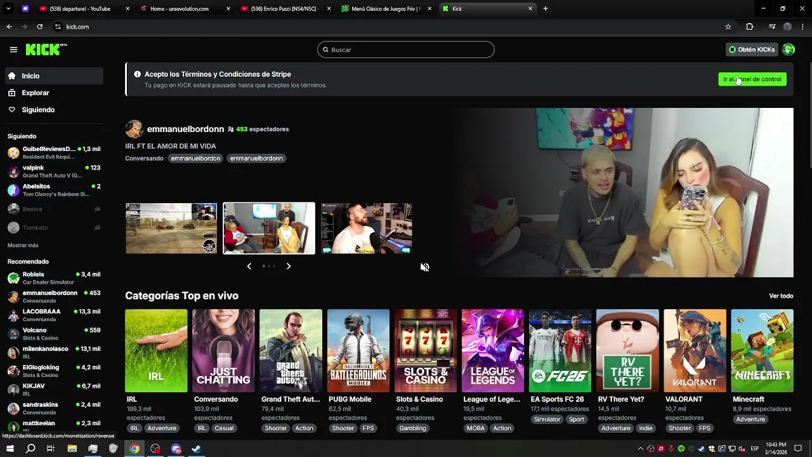The height and width of the screenshot is (457, 812).
Task: Open the Chrome extensions puzzle icon
Action: click(x=749, y=27)
